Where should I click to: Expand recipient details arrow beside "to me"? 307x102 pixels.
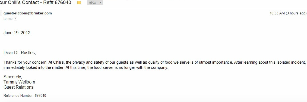click(x=15, y=19)
